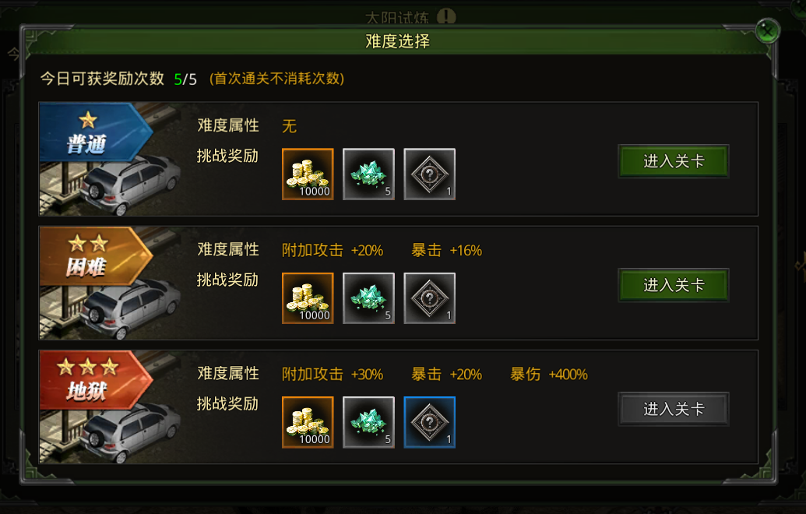Click the exclamation info icon beside 太阳试炼
The image size is (806, 514).
[x=446, y=16]
